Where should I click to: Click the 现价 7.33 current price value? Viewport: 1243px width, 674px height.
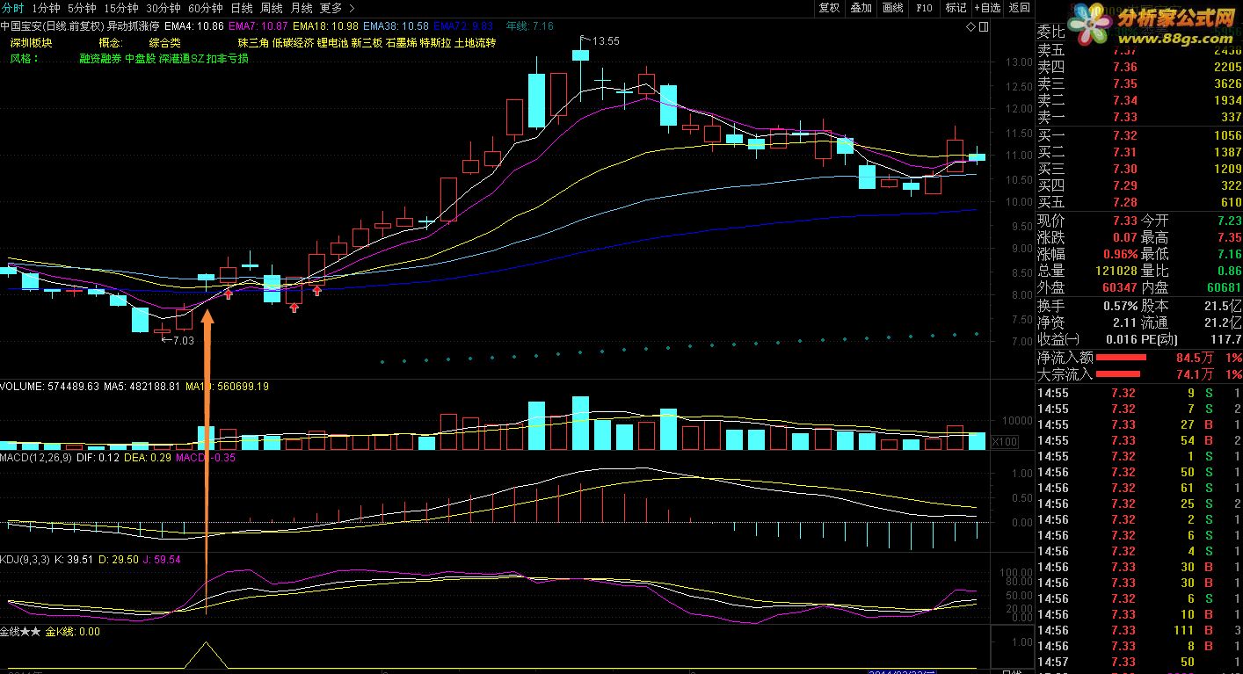pyautogui.click(x=1124, y=221)
